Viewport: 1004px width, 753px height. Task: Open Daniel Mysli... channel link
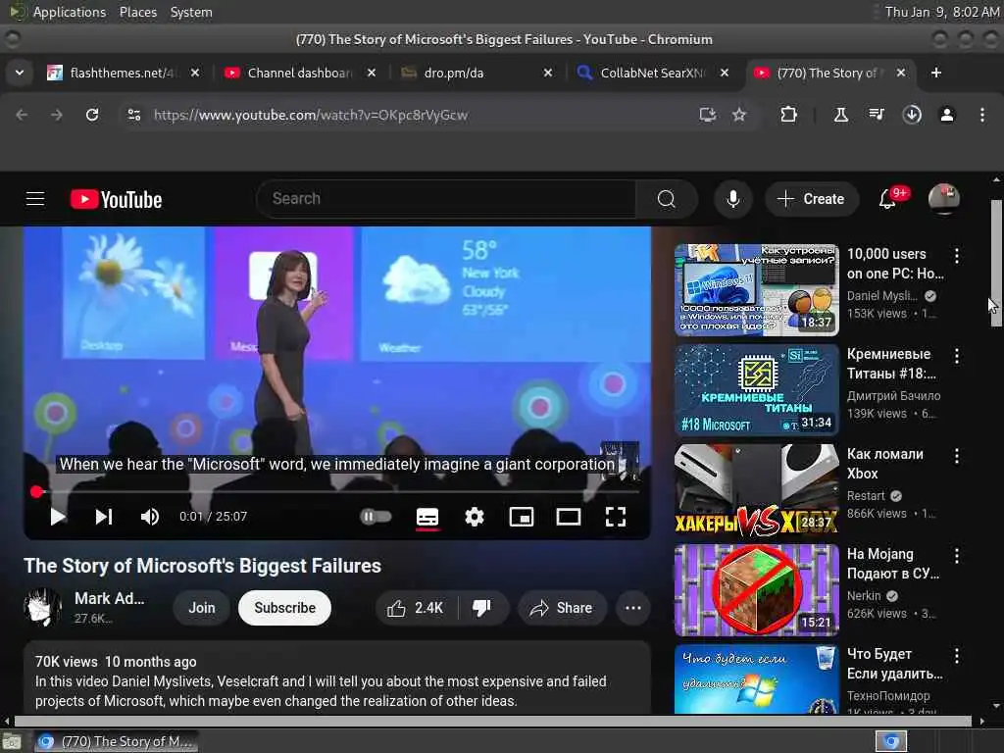882,296
